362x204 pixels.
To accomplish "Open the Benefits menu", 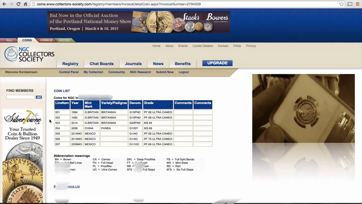I will tap(183, 64).
